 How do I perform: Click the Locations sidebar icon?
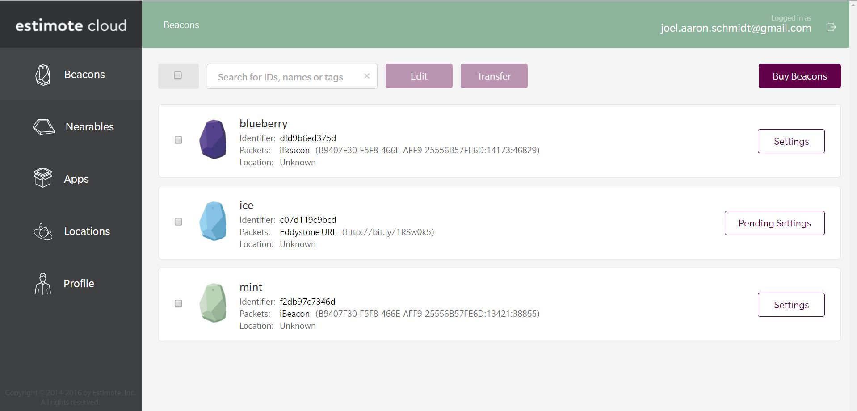click(43, 231)
